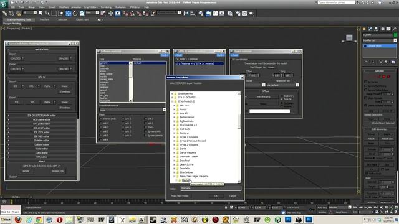The width and height of the screenshot is (399, 224).
Task: Toggle Interior peds flag checkbox
Action: 101,119
